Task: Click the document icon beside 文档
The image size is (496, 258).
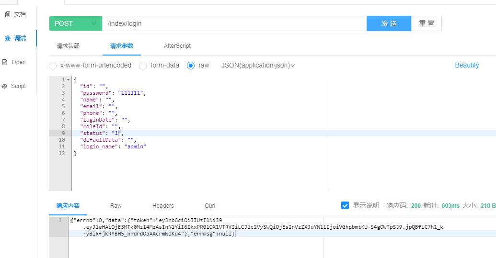Action: [7, 14]
